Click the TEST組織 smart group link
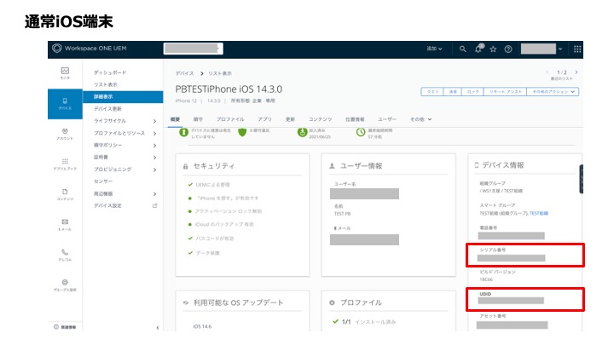The image size is (614, 345). coord(539,213)
